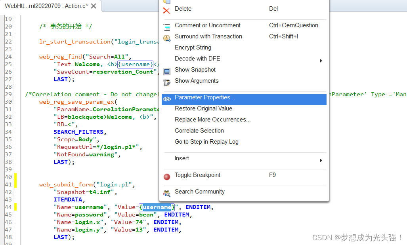Click web_reg_save_param_ex function name

tap(76, 102)
